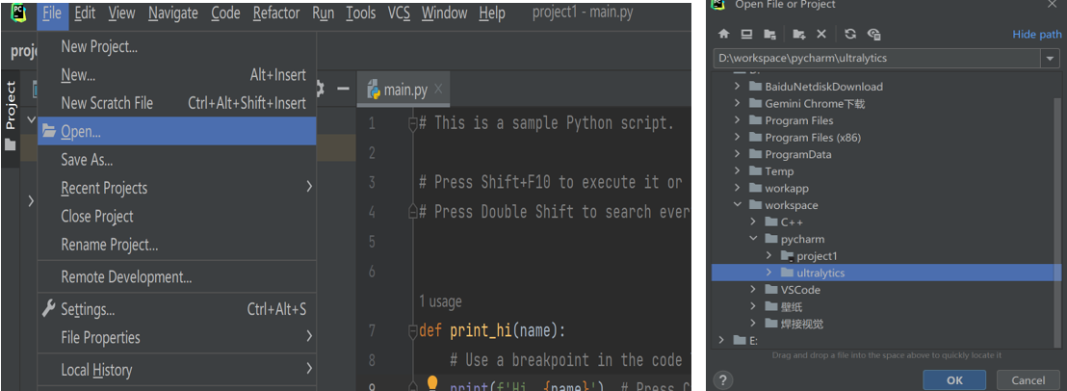Choose Open... from the File menu
Viewport: 1067px width, 391px height.
[x=177, y=131]
